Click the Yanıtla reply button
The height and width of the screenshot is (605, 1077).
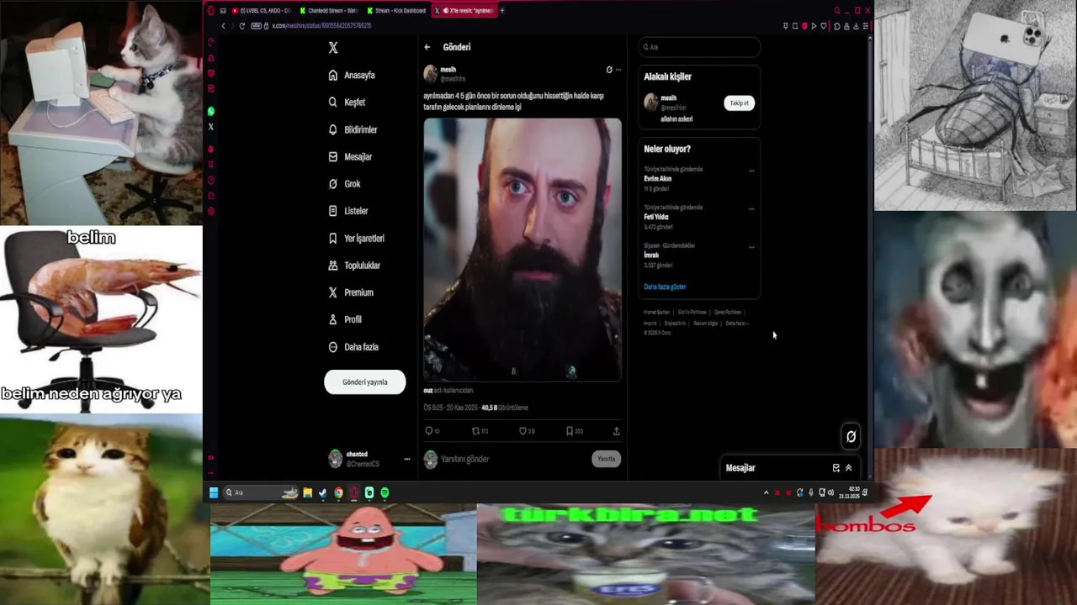[606, 459]
